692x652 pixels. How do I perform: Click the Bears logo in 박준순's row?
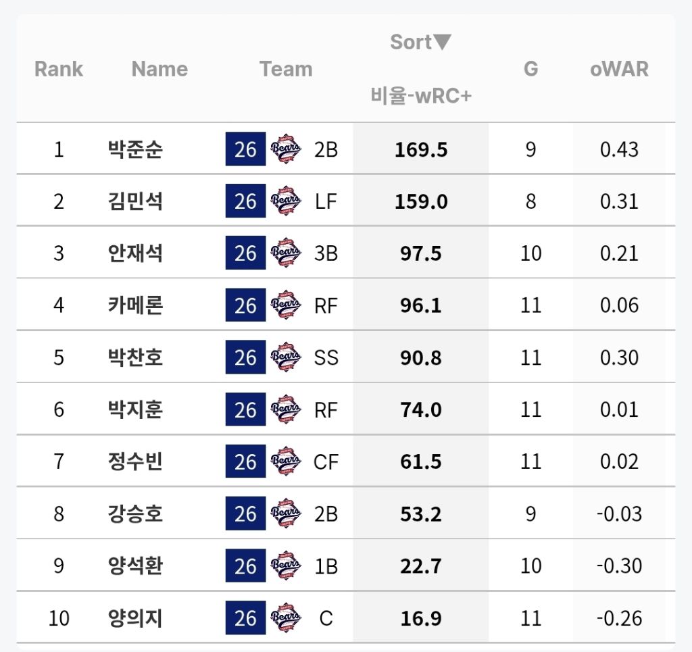tap(285, 149)
